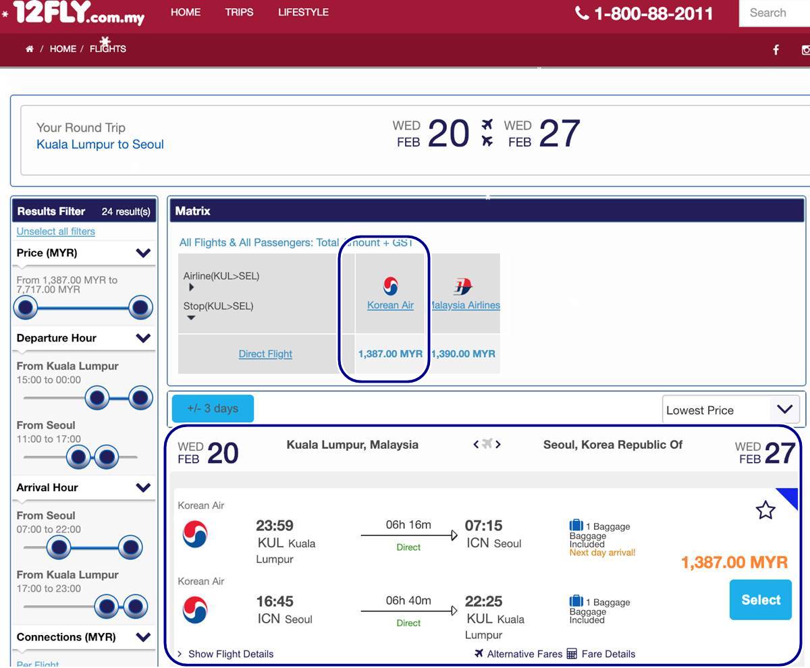Collapse the Connections (MYR) filter section

pyautogui.click(x=143, y=637)
